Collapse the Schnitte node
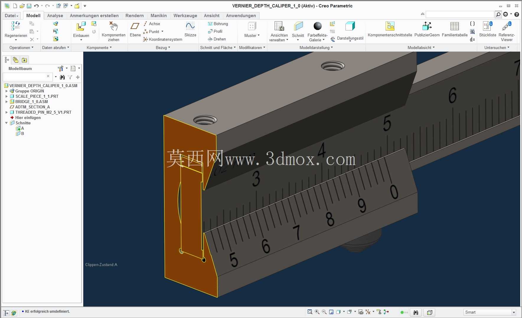The width and height of the screenshot is (522, 318). pos(6,123)
